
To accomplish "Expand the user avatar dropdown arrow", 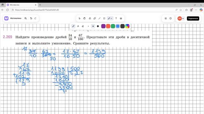I will pos(183,18).
